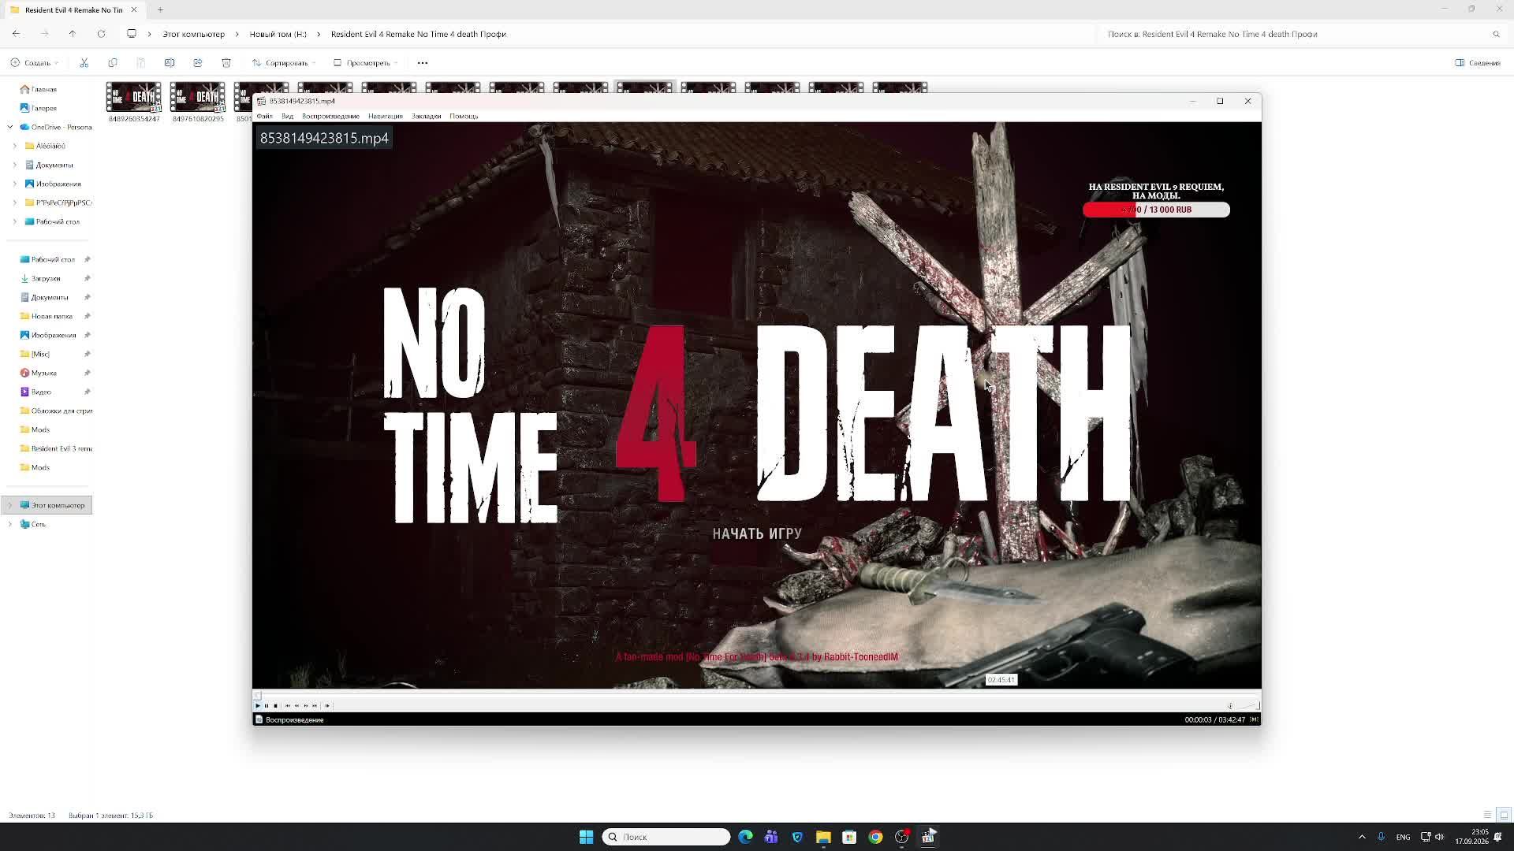
Task: Click the ENG language indicator
Action: pos(1403,837)
